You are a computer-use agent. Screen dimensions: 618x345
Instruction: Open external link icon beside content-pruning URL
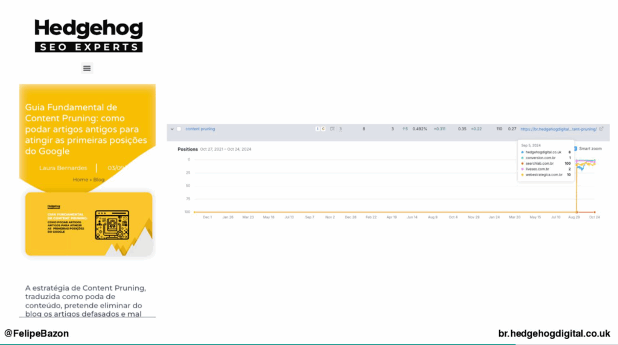tap(601, 128)
